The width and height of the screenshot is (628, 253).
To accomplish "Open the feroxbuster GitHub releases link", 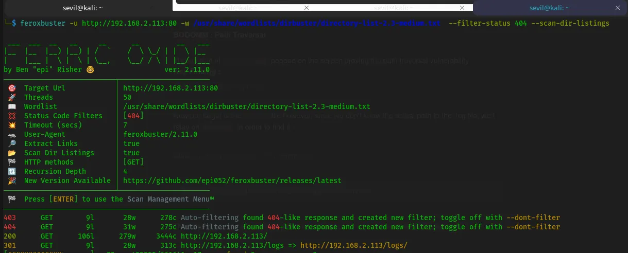I will pyautogui.click(x=232, y=180).
